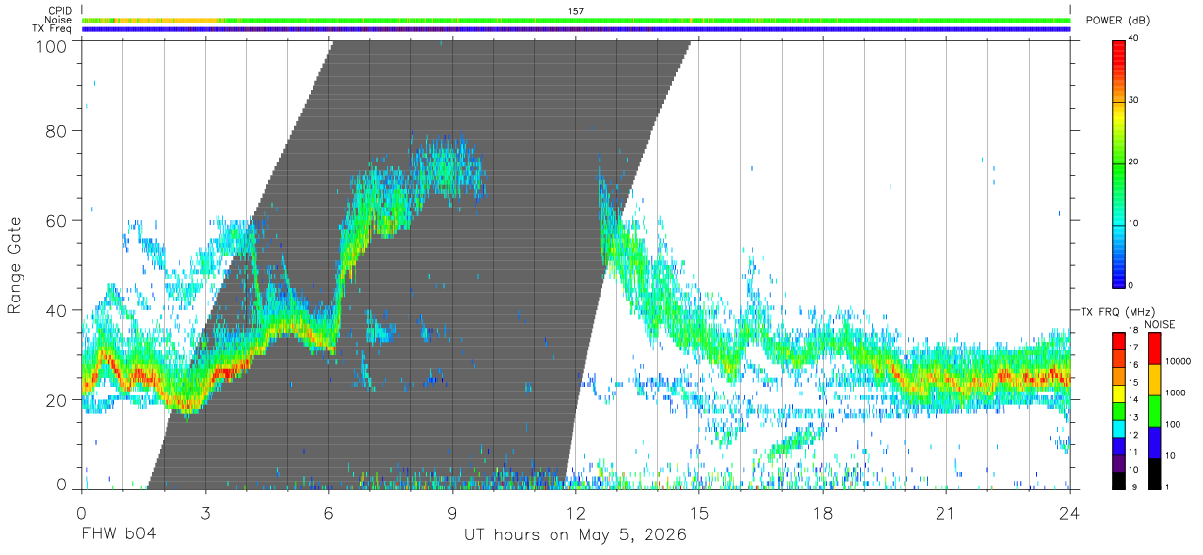Image resolution: width=1203 pixels, height=555 pixels.
Task: Click the 20 tick on the power colorbar
Action: pyautogui.click(x=1133, y=162)
